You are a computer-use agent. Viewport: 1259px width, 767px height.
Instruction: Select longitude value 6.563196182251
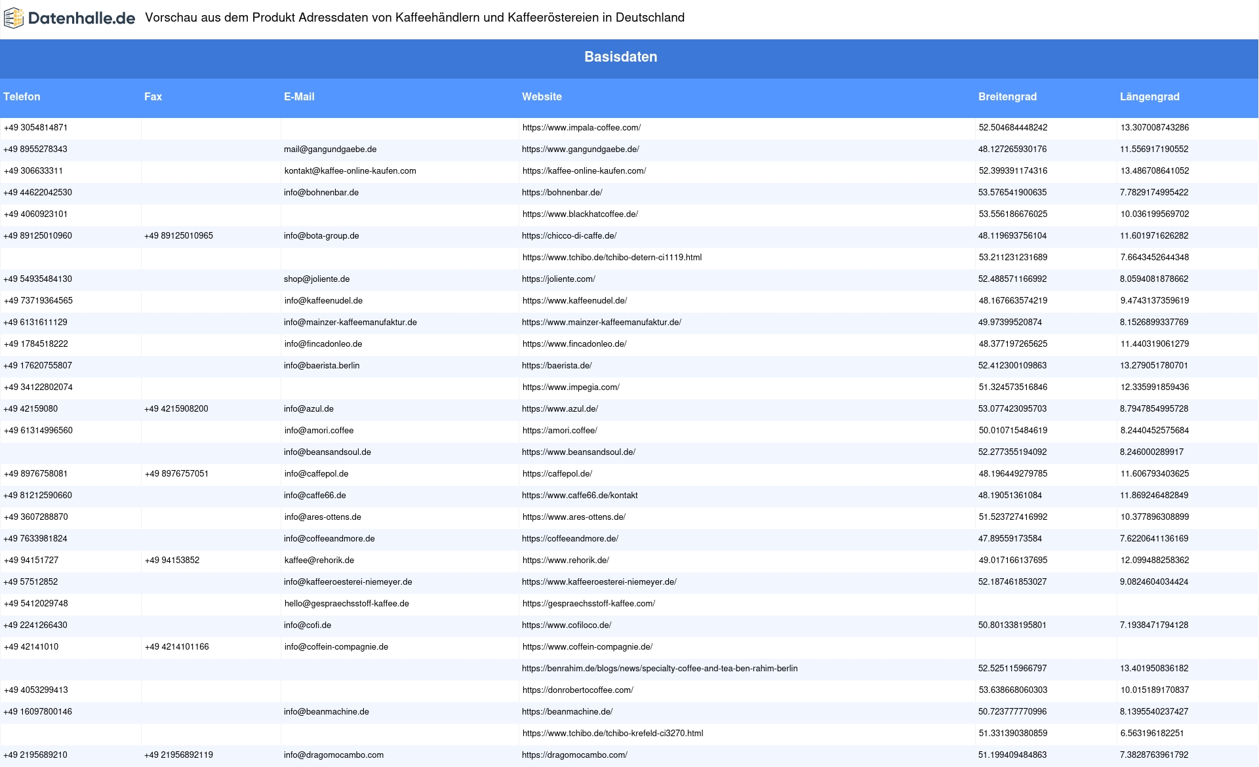1152,734
